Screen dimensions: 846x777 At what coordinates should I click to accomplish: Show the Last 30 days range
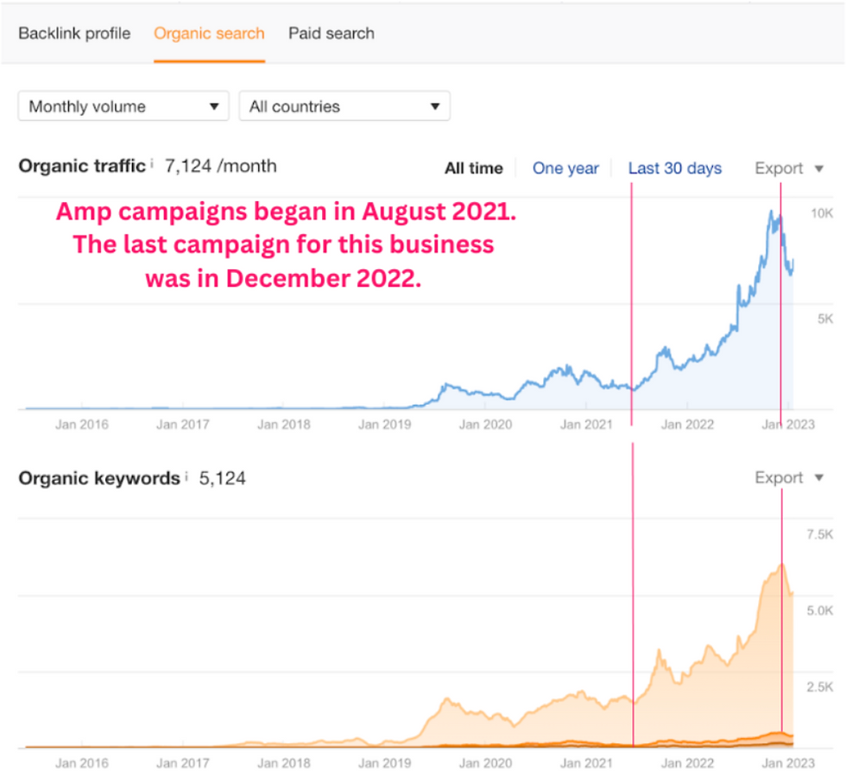pyautogui.click(x=674, y=168)
